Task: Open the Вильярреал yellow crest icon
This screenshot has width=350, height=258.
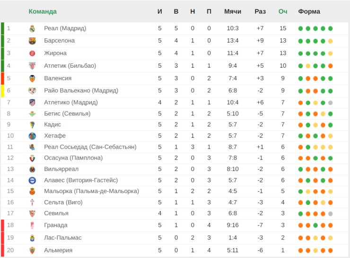Action: [32, 169]
